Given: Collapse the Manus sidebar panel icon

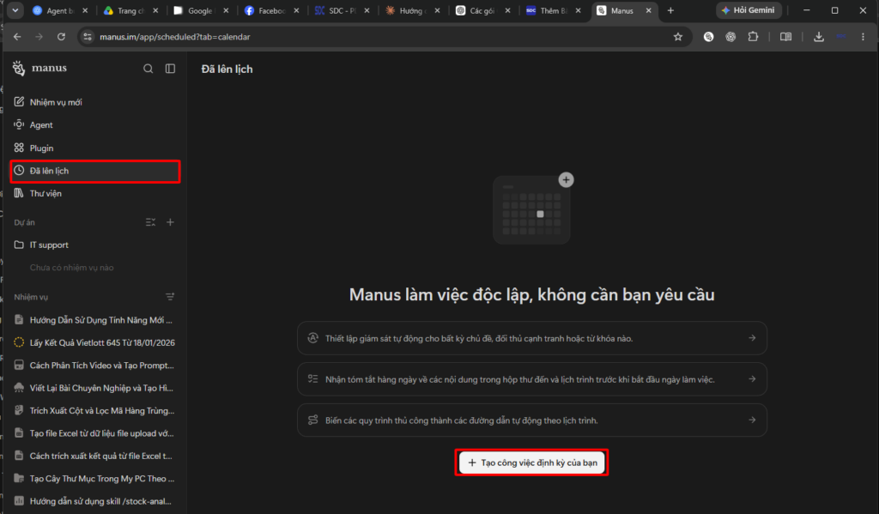Looking at the screenshot, I should [171, 69].
